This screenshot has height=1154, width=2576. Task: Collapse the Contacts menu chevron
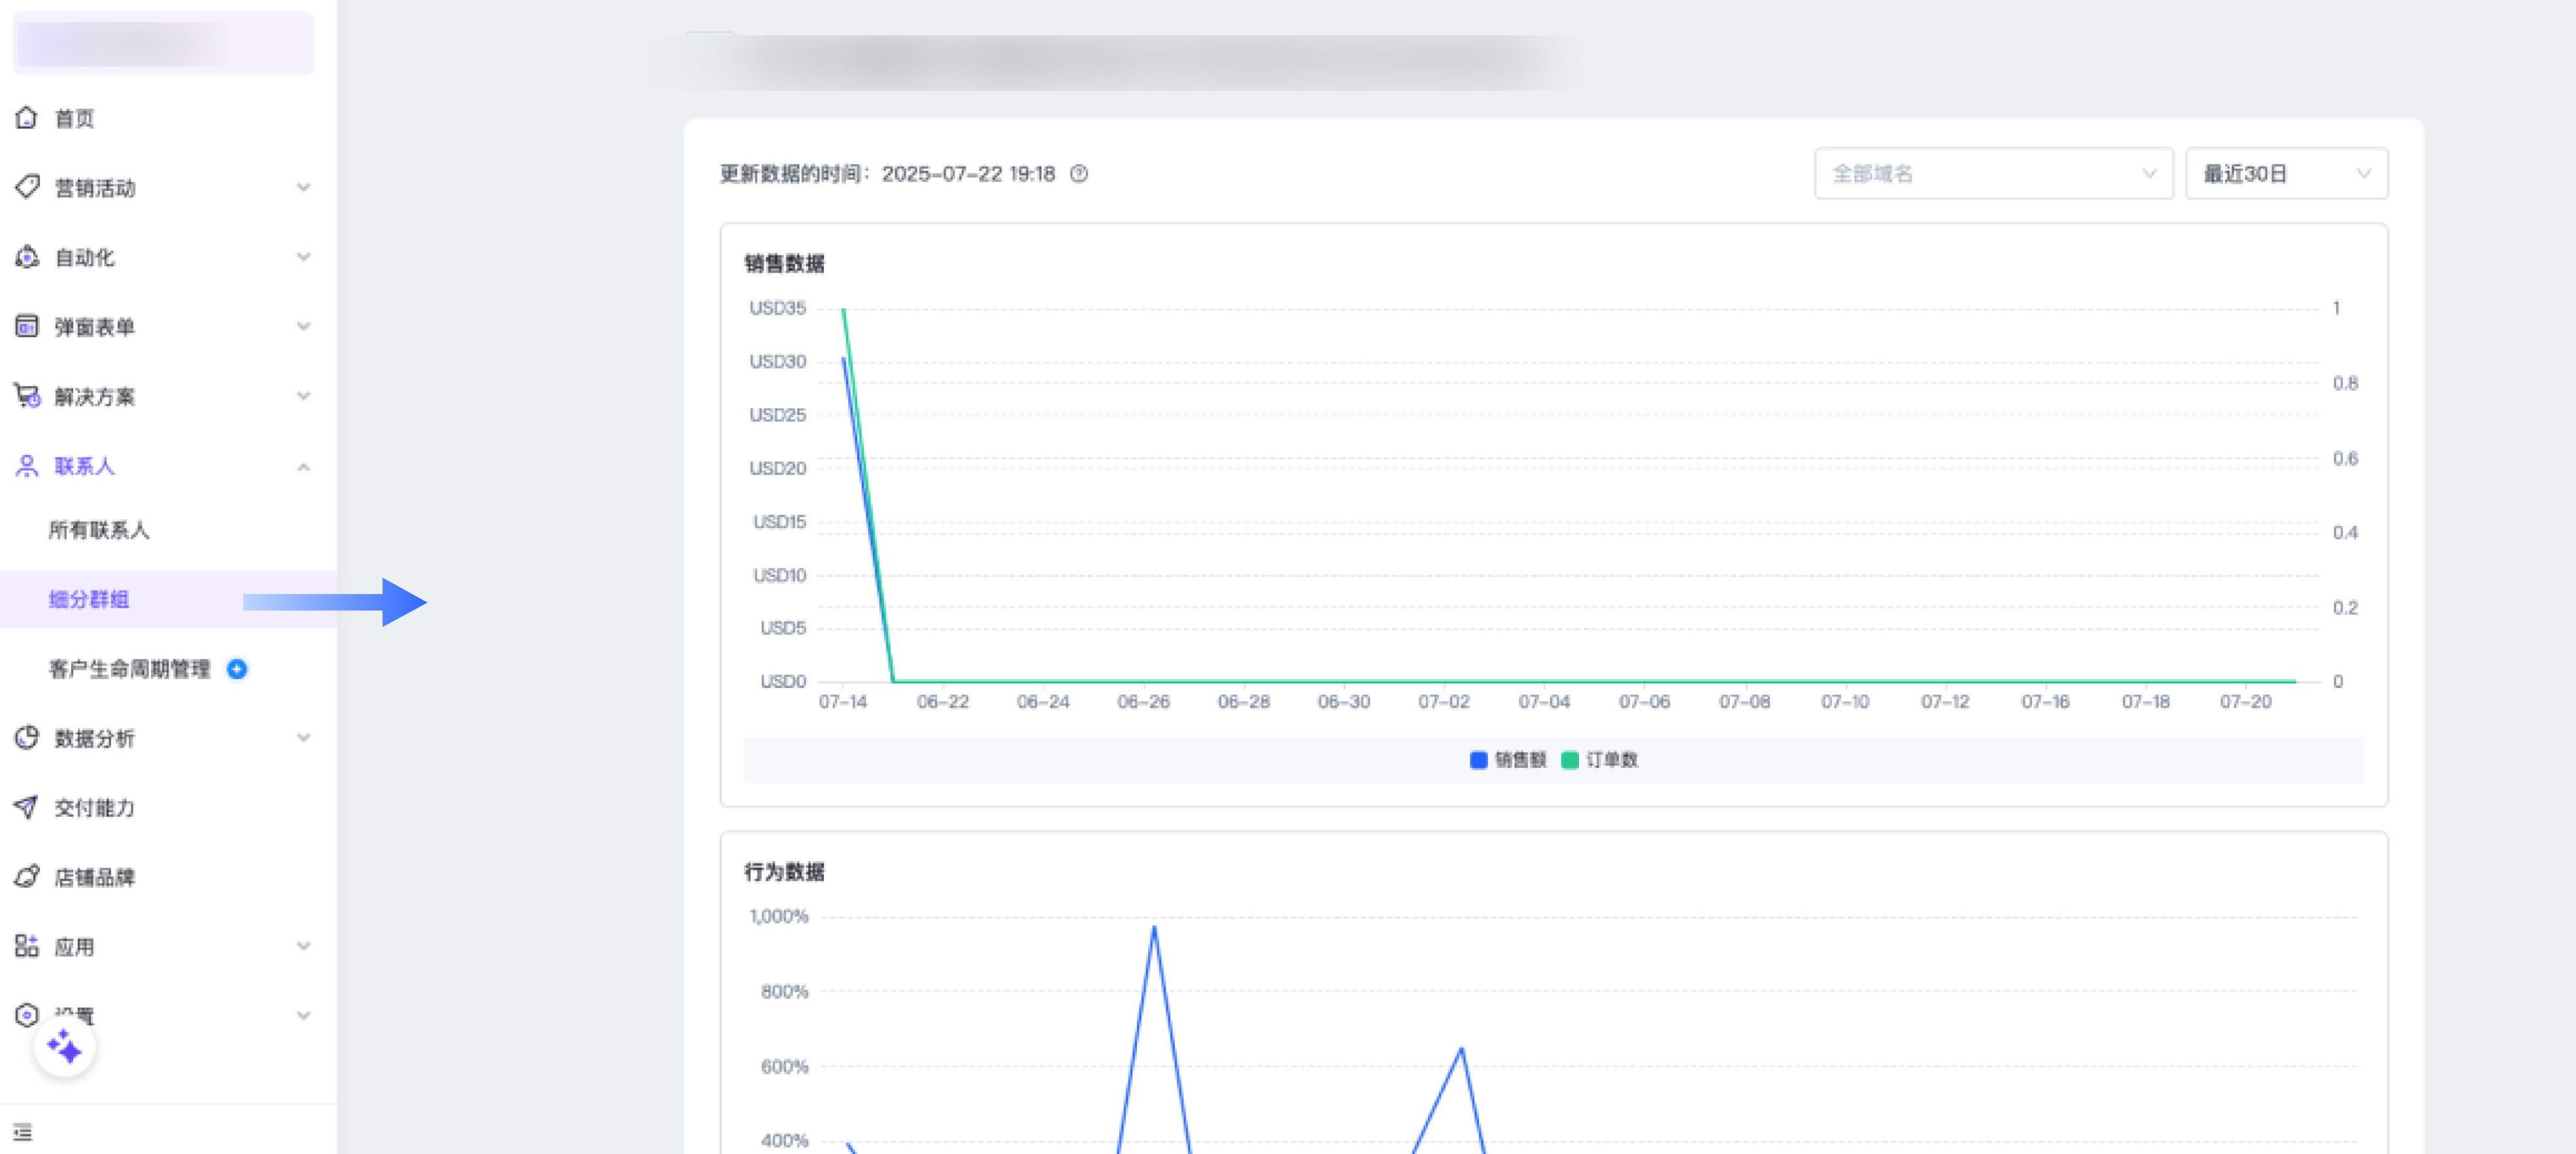(303, 467)
